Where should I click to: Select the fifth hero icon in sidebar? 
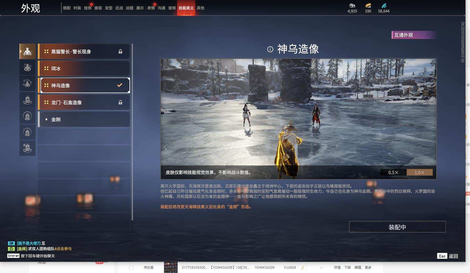pos(27,116)
